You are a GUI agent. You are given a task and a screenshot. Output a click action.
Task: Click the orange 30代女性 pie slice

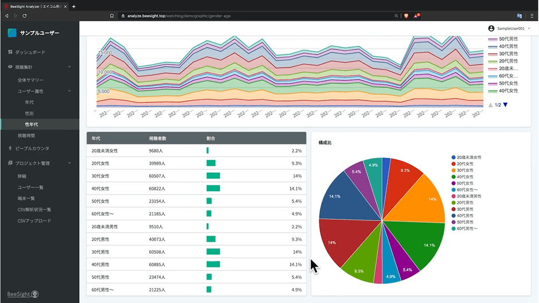pos(422,198)
